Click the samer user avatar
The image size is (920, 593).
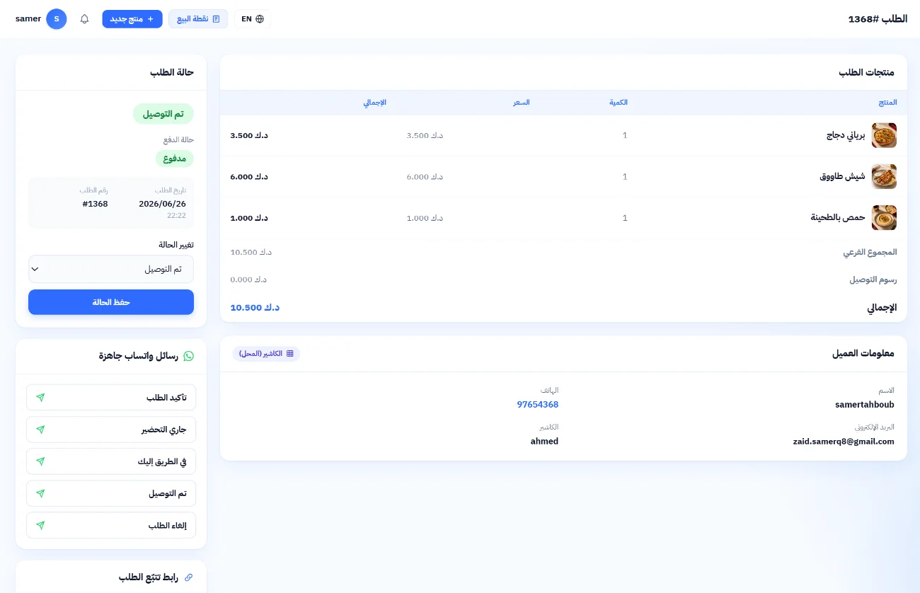pyautogui.click(x=57, y=19)
